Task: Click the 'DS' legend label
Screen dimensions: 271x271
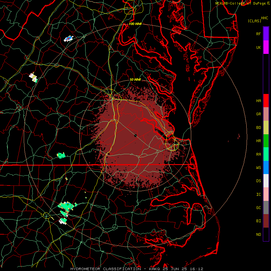Action: (x=258, y=181)
